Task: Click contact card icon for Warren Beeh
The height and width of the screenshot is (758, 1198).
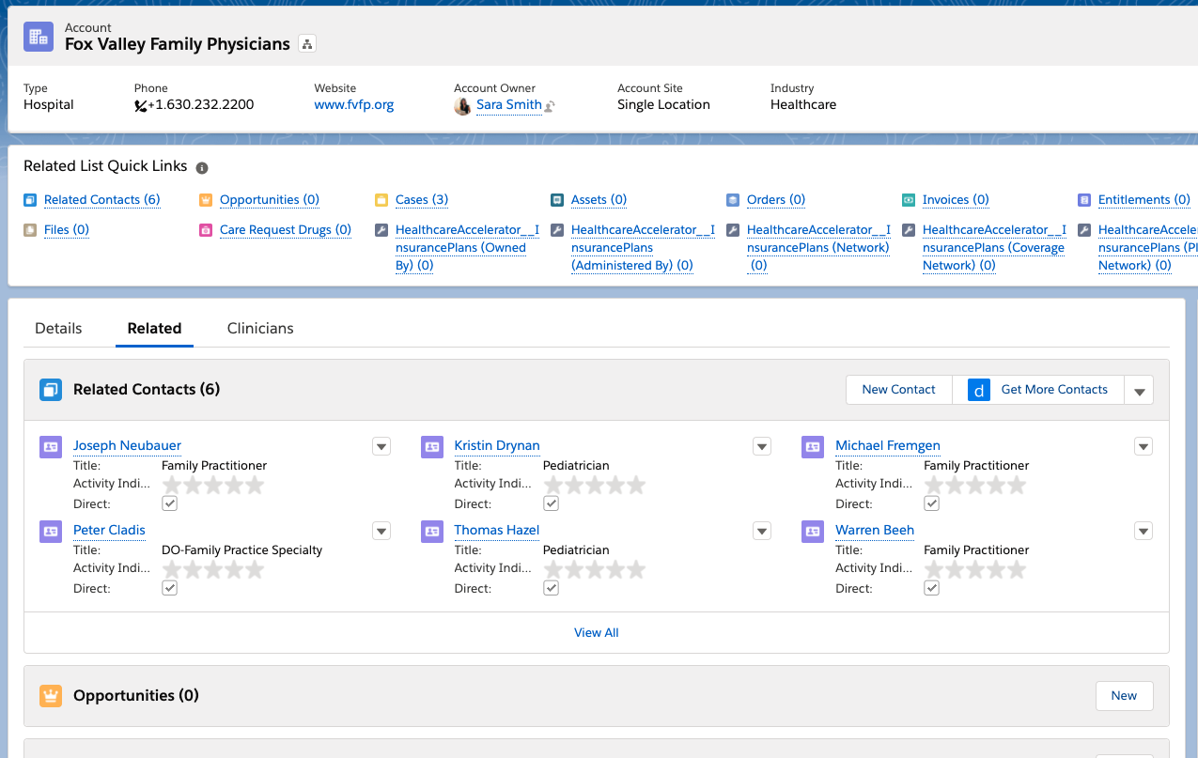Action: 813,532
